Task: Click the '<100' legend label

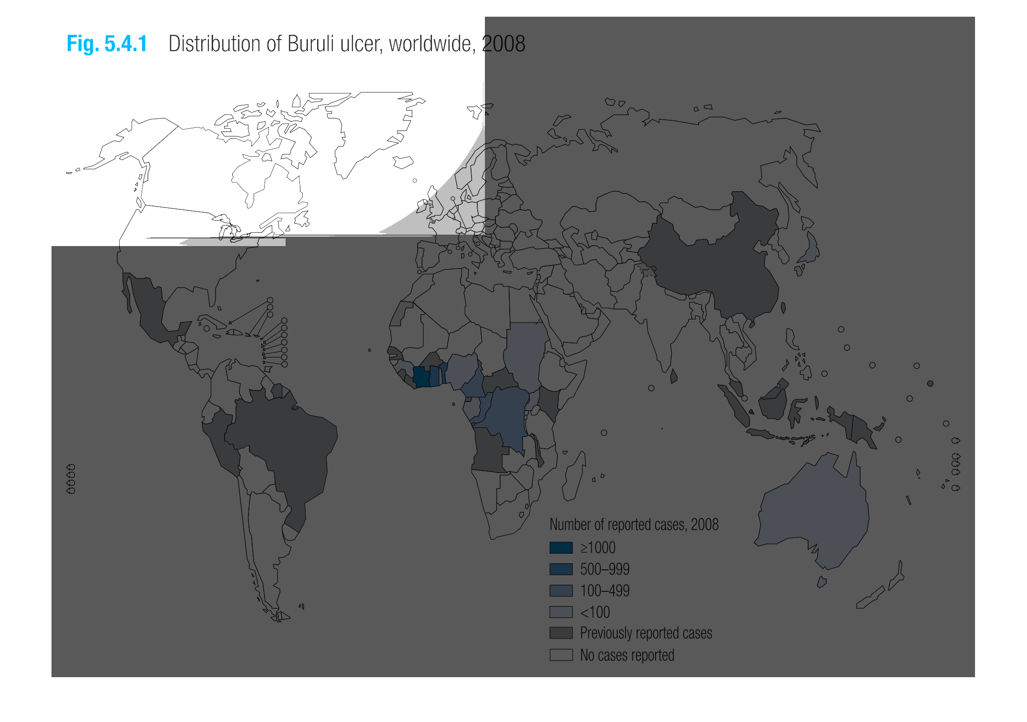Action: (x=595, y=612)
